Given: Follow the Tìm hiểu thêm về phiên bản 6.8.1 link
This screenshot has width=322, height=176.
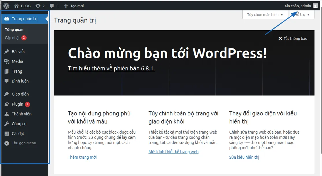Looking at the screenshot, I should click(111, 68).
